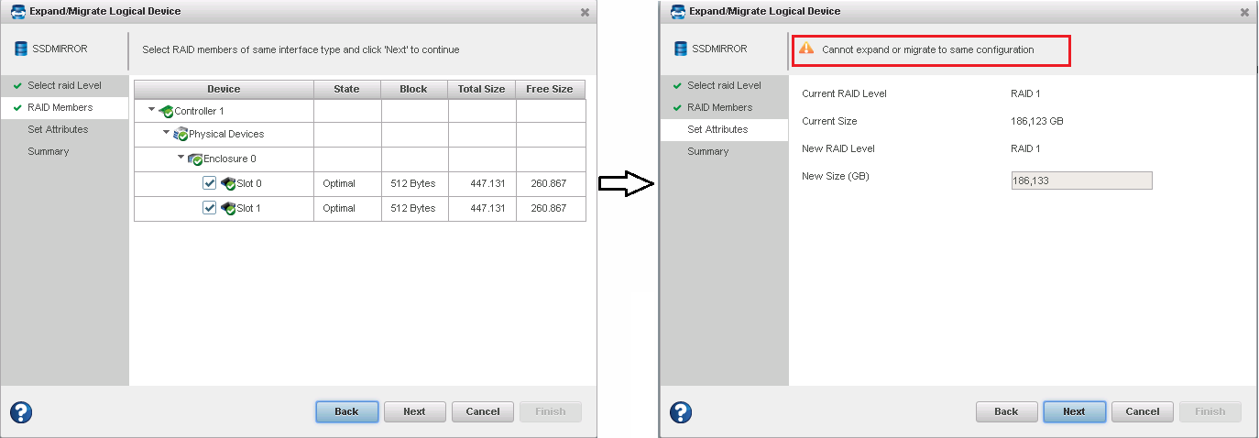Click the Slot 0 drive icon
Image resolution: width=1259 pixels, height=438 pixels.
point(228,183)
